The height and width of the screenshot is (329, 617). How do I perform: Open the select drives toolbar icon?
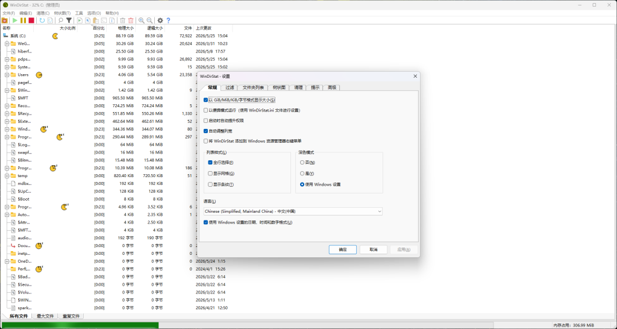(5, 20)
